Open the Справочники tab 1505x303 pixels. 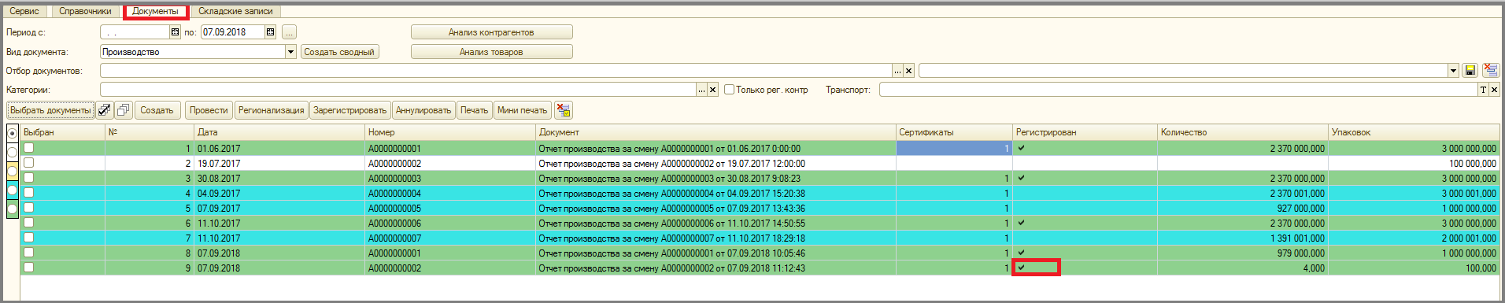pos(85,11)
